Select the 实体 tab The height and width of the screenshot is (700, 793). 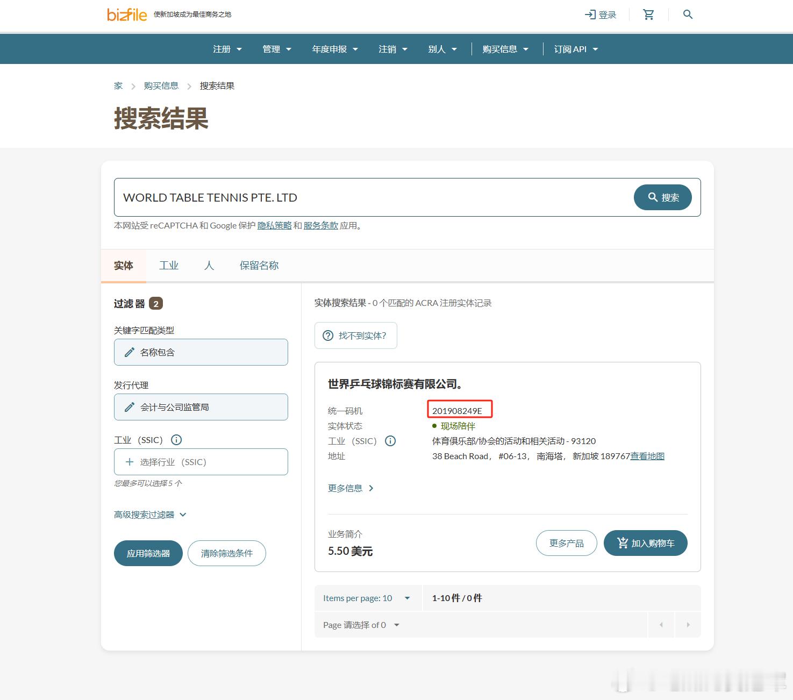click(124, 266)
